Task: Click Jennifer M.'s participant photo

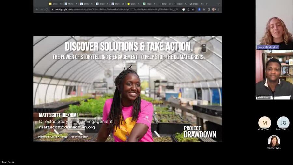Action: [x=274, y=141]
